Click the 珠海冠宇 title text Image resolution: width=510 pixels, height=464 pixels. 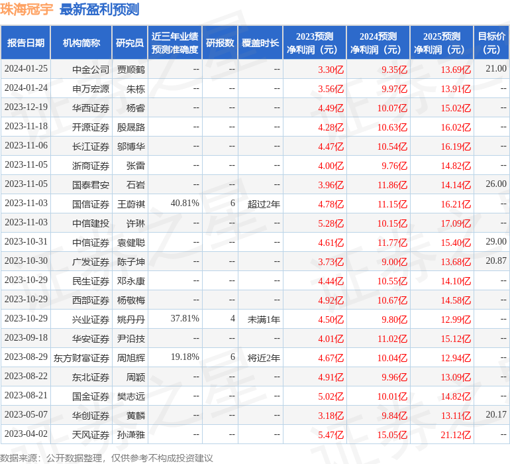(x=26, y=9)
